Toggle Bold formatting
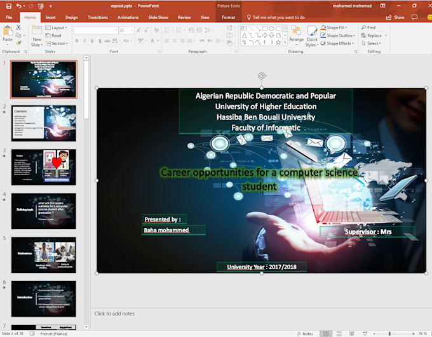The image size is (432, 337). tap(76, 41)
